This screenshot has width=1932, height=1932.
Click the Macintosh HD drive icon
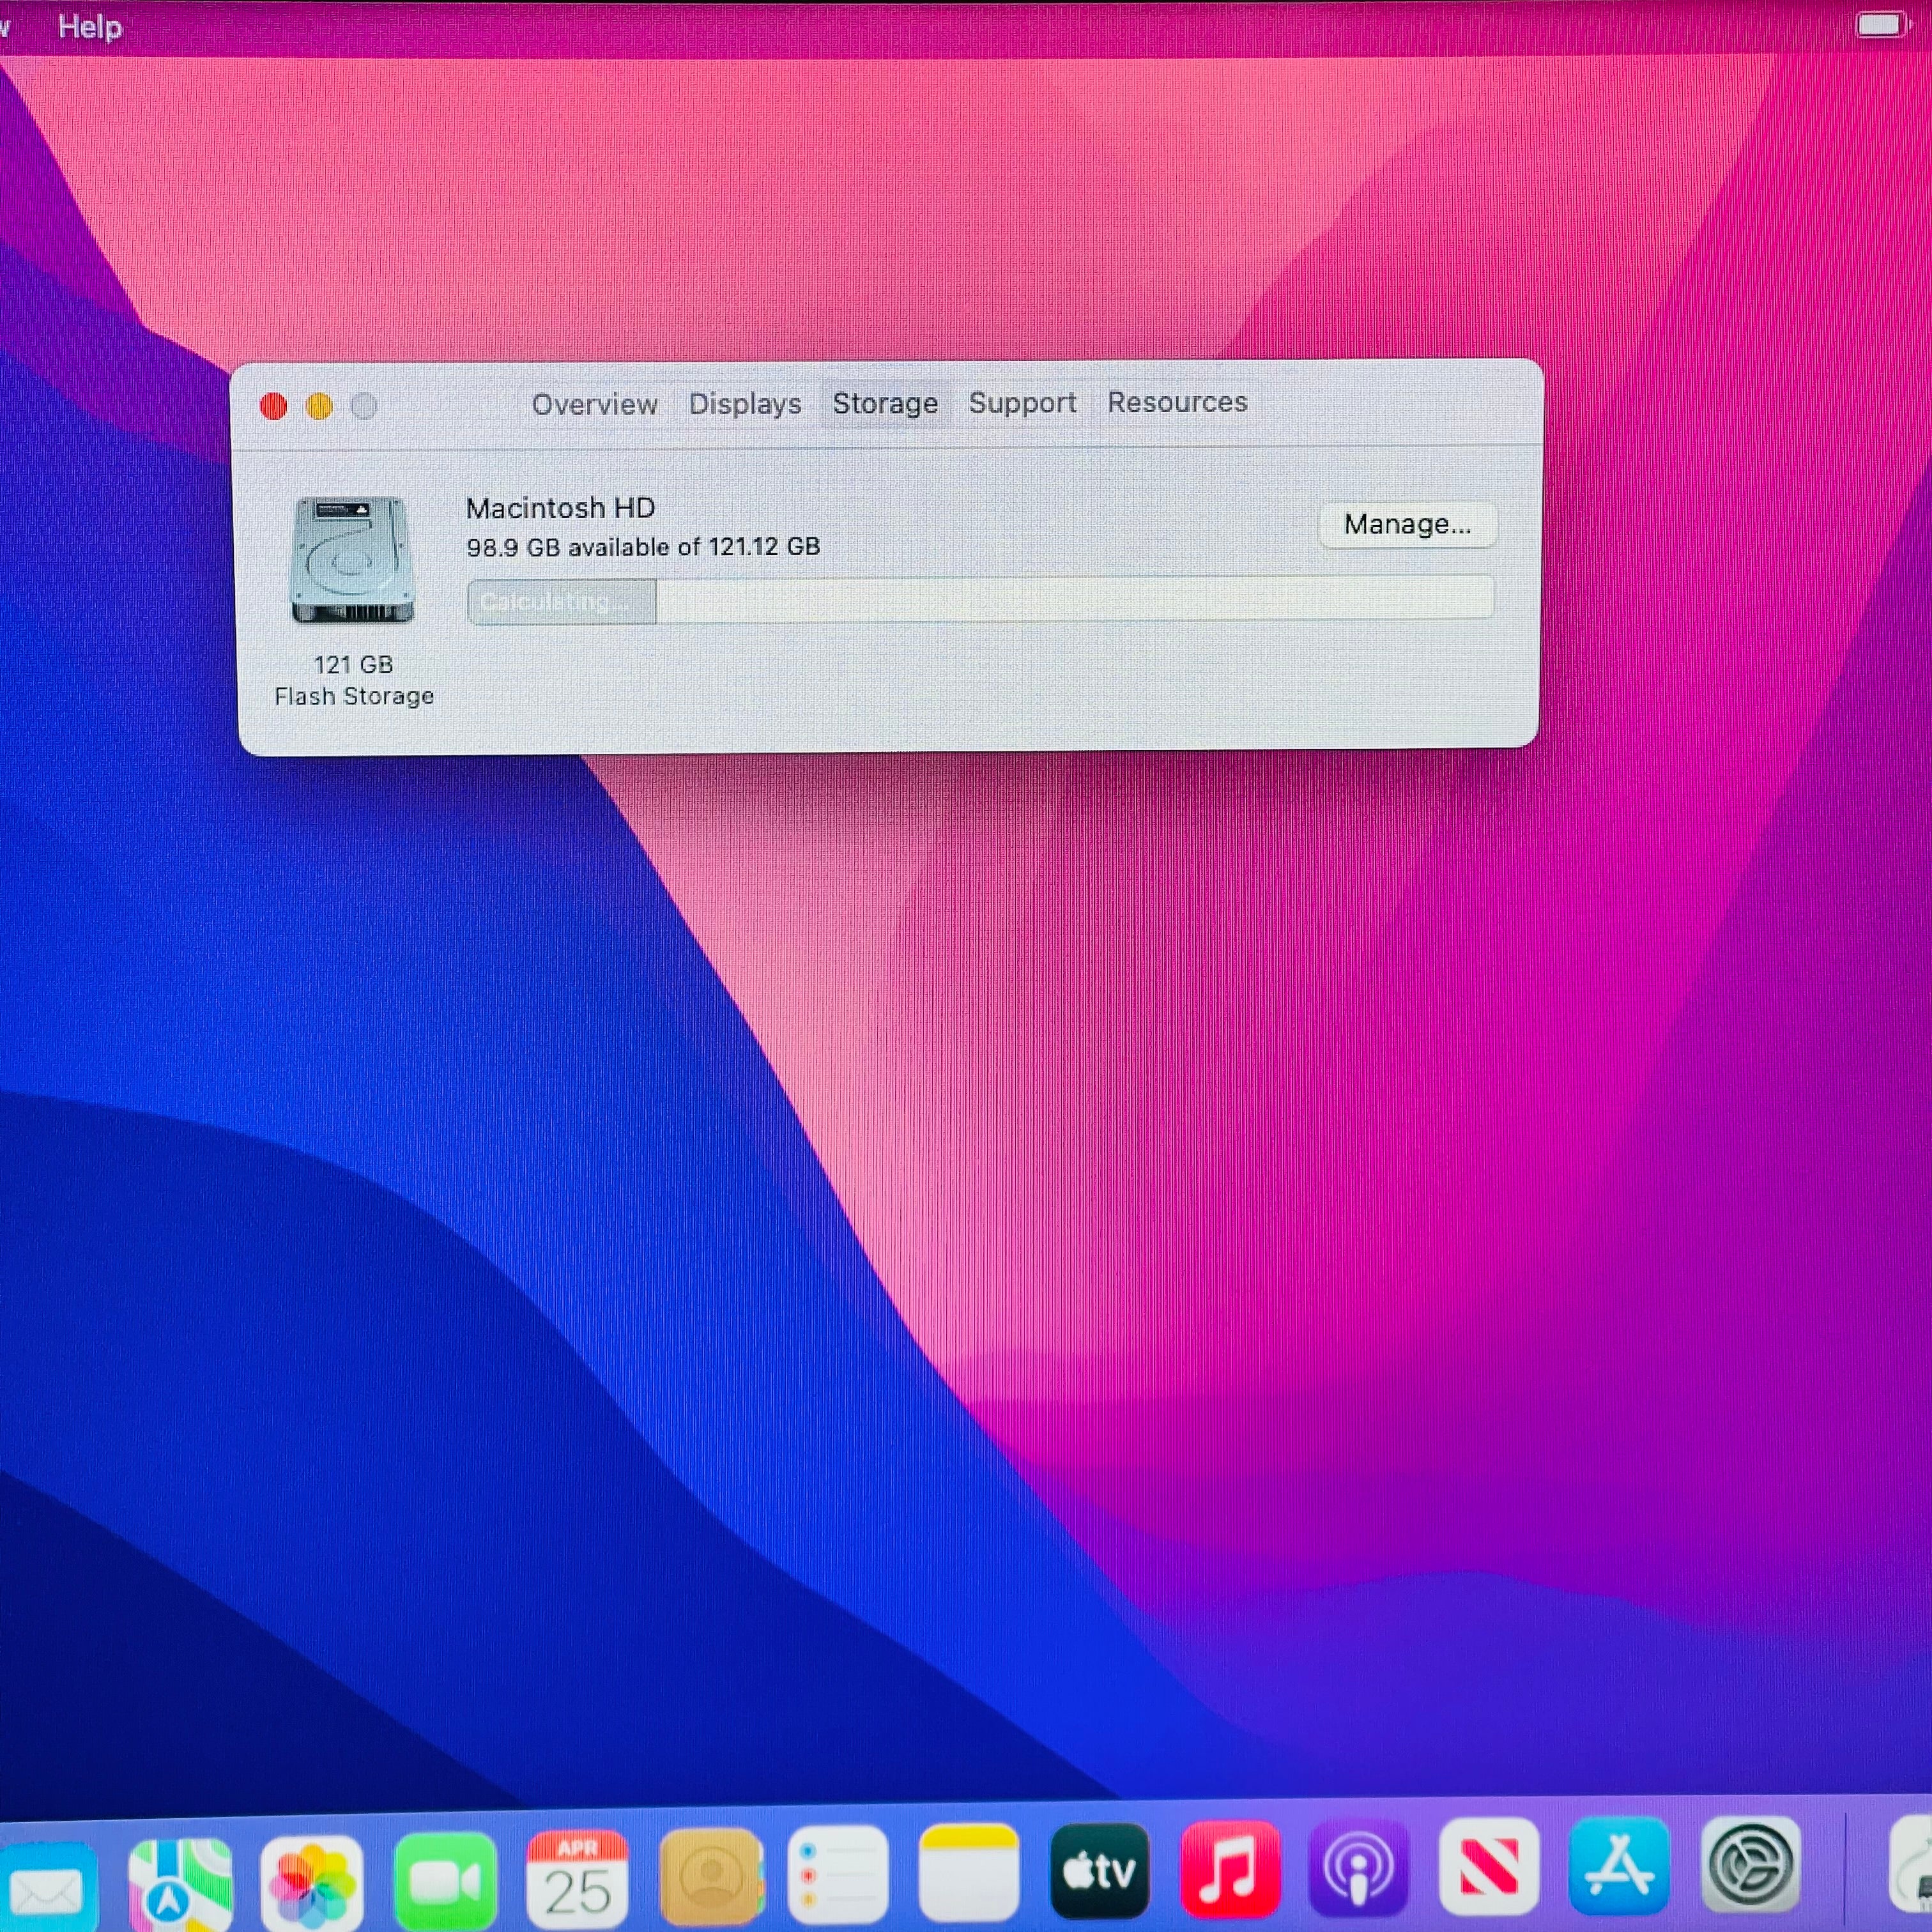pos(352,560)
